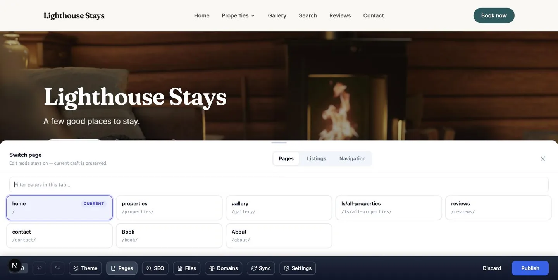Go to Home in the site navigation
The height and width of the screenshot is (280, 558).
click(201, 15)
